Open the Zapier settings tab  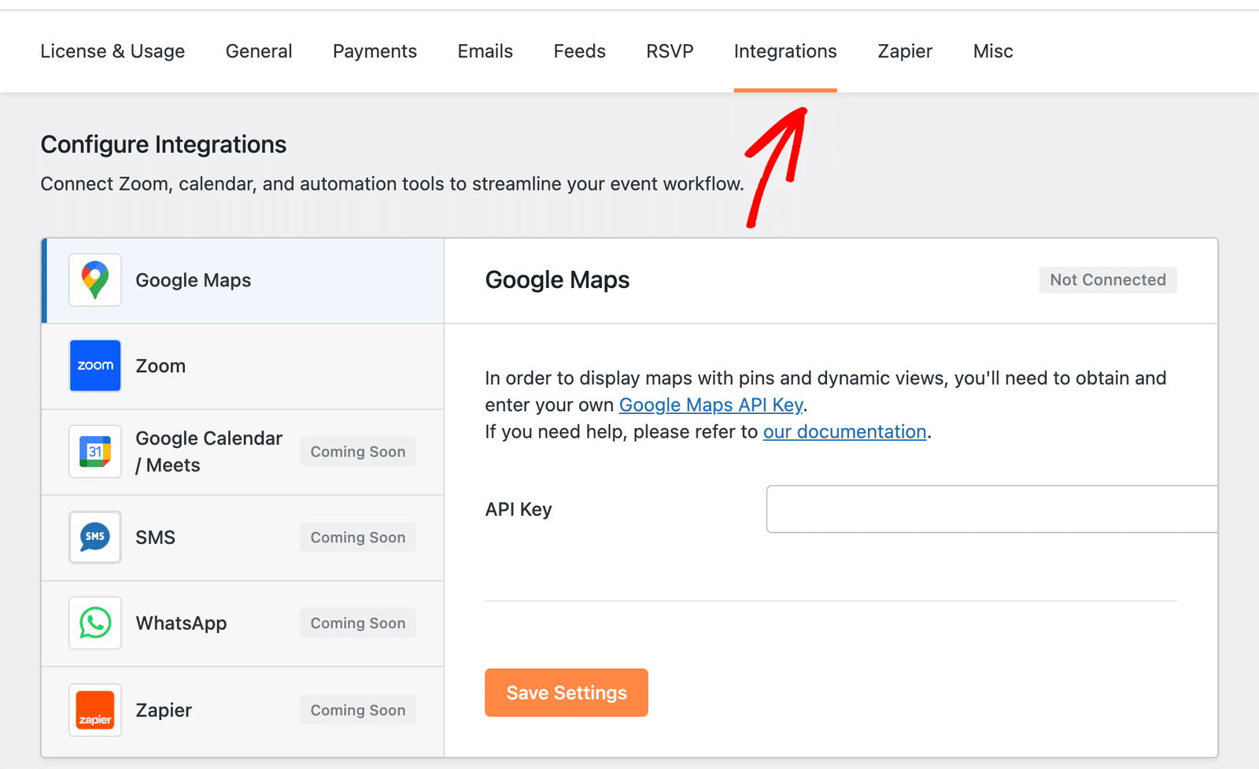click(x=905, y=51)
